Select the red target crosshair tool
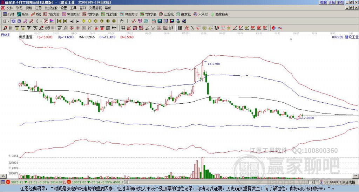 (72, 28)
